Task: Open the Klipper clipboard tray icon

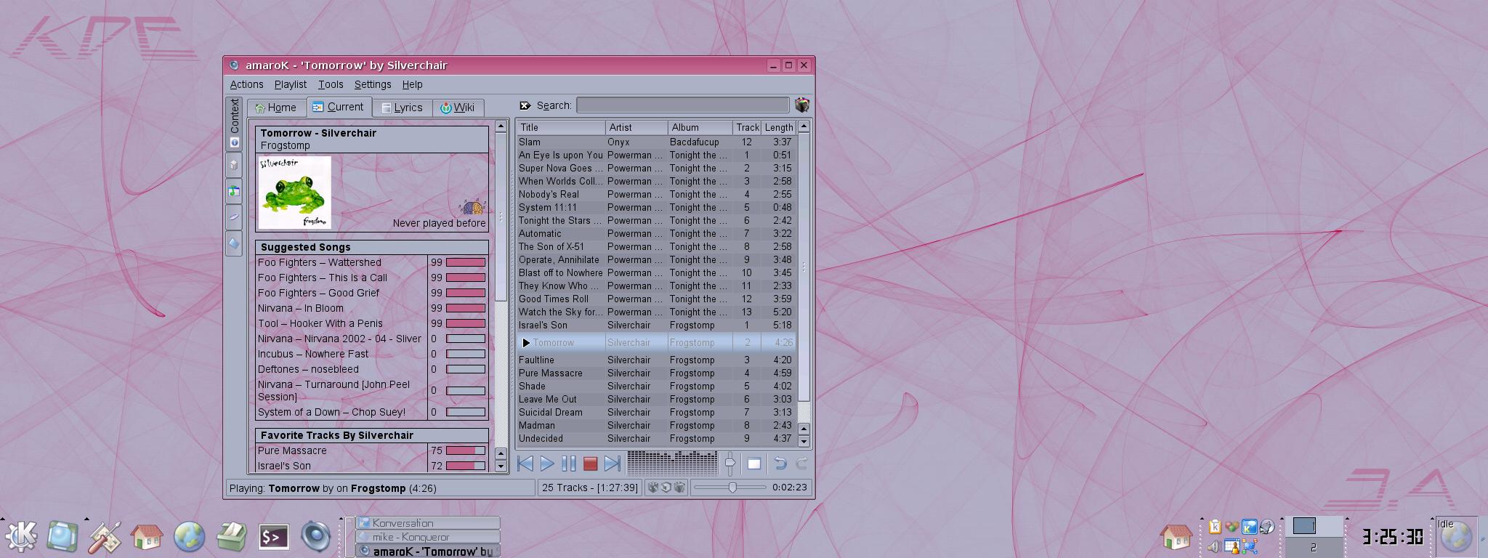Action: (1214, 528)
